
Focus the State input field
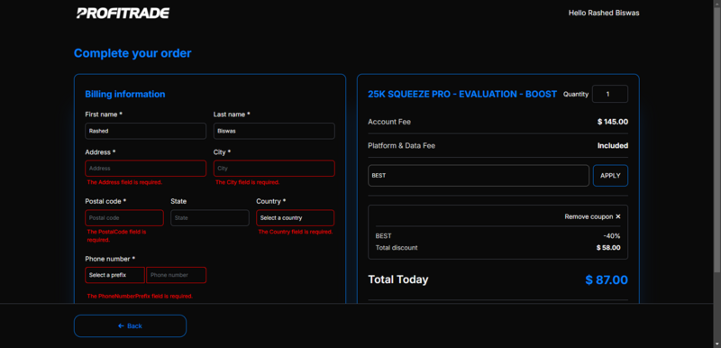[x=210, y=218]
